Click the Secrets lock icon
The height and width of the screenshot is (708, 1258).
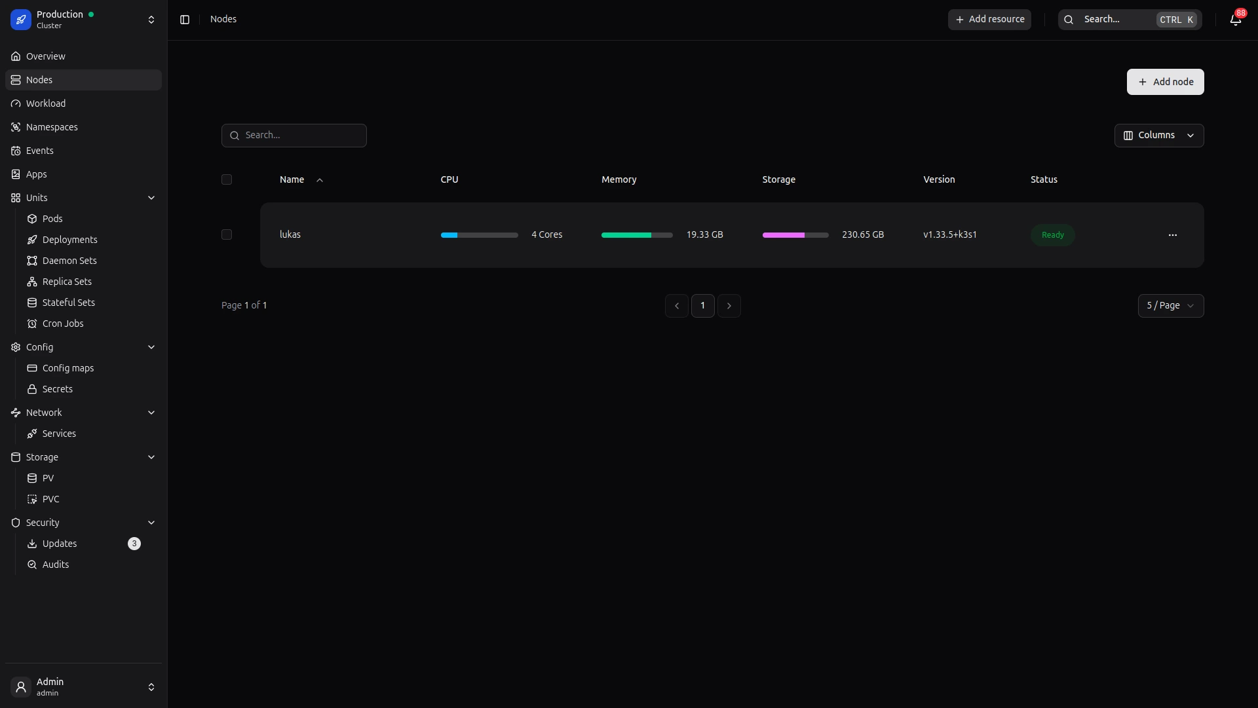(x=32, y=389)
